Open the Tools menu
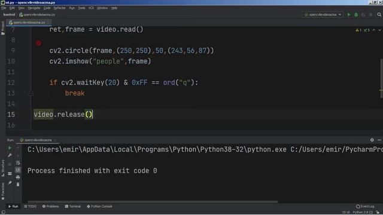Image resolution: width=383 pixels, height=215 pixels. point(81,8)
